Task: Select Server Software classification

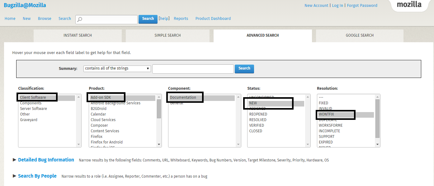Action: coord(47,109)
